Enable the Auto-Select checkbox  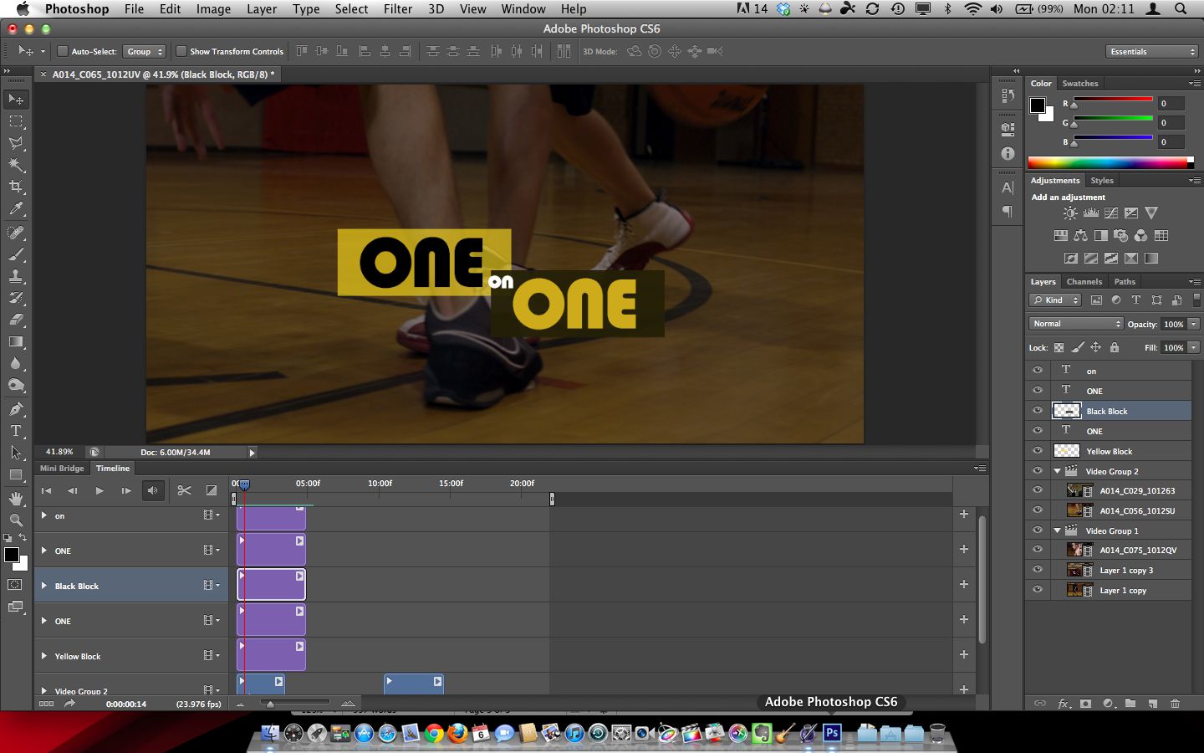click(x=63, y=52)
